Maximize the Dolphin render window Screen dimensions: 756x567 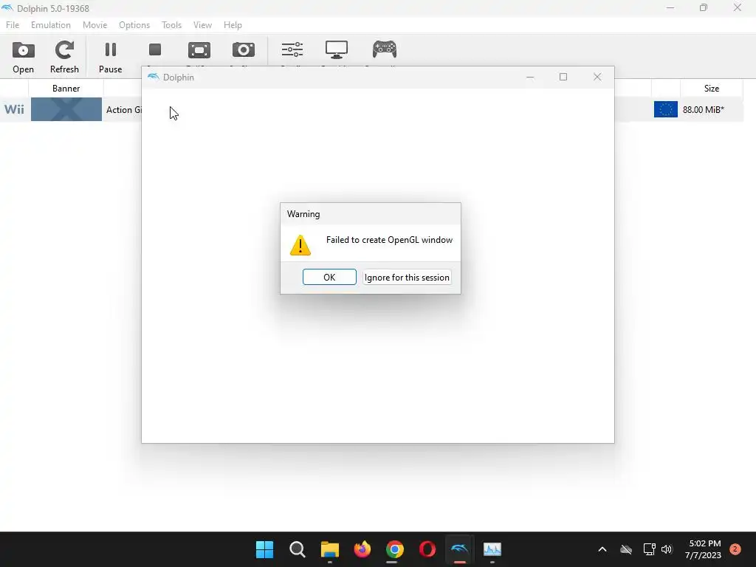(563, 77)
